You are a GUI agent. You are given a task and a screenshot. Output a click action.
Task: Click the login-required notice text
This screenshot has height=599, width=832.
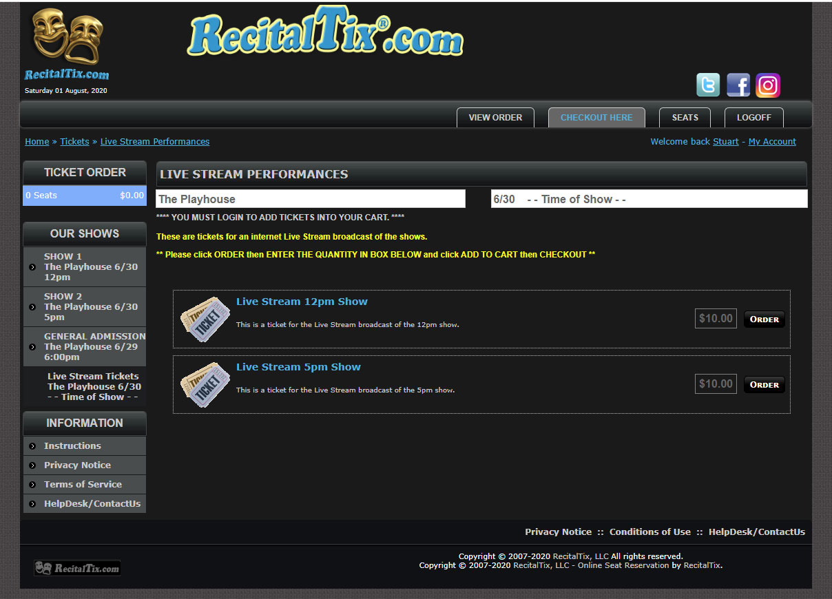[280, 218]
